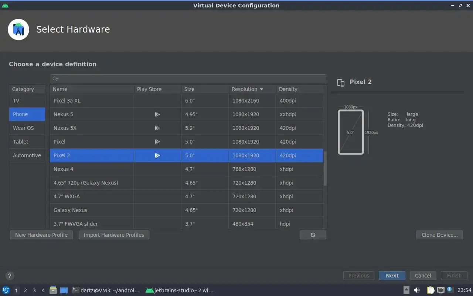This screenshot has width=473, height=296.
Task: Sort by the Density column header
Action: tap(300, 89)
